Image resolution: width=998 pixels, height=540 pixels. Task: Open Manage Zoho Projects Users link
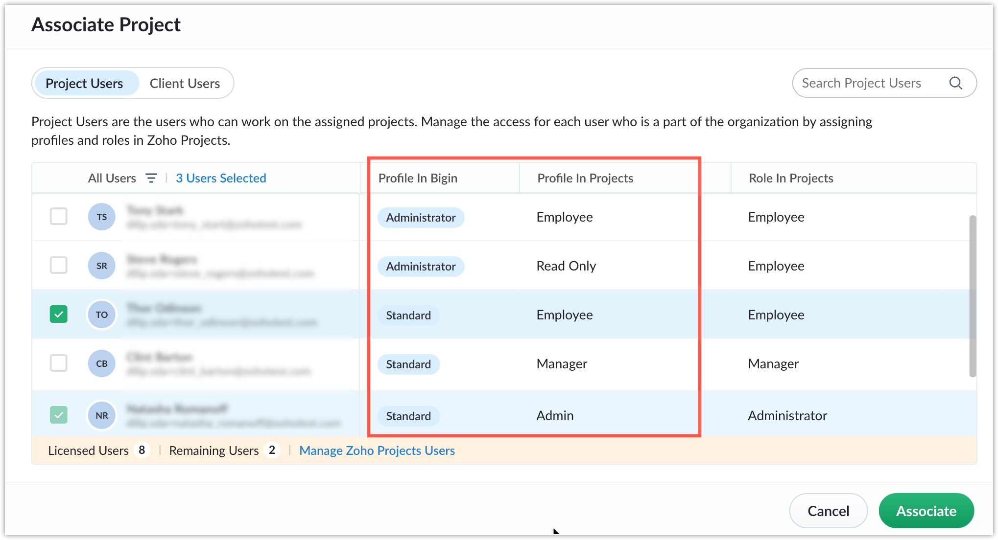tap(377, 450)
